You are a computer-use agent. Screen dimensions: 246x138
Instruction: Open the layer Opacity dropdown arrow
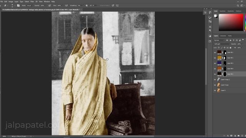(243, 44)
